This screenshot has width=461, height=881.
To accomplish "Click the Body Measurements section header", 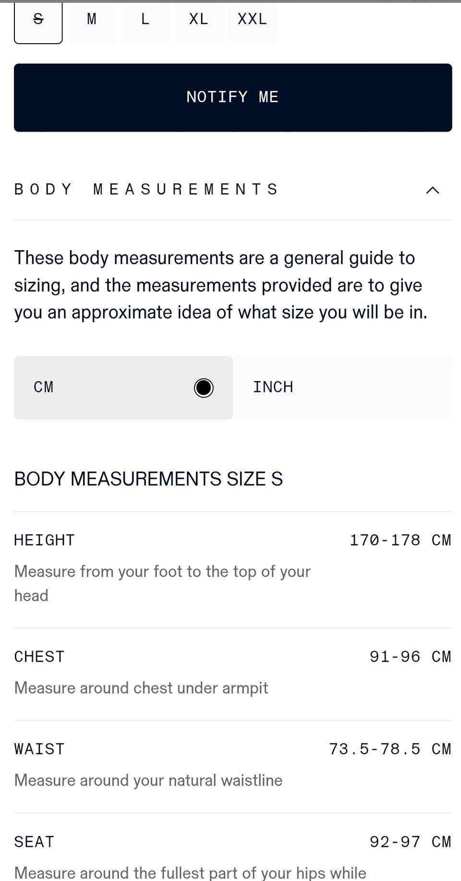I will pyautogui.click(x=146, y=190).
